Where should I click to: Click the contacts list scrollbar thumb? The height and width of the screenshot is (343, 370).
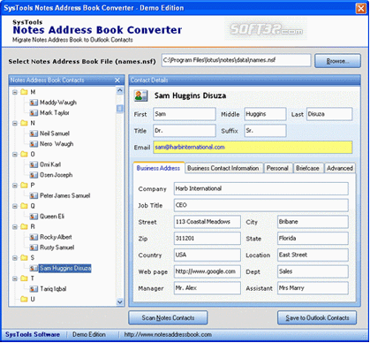[x=120, y=109]
